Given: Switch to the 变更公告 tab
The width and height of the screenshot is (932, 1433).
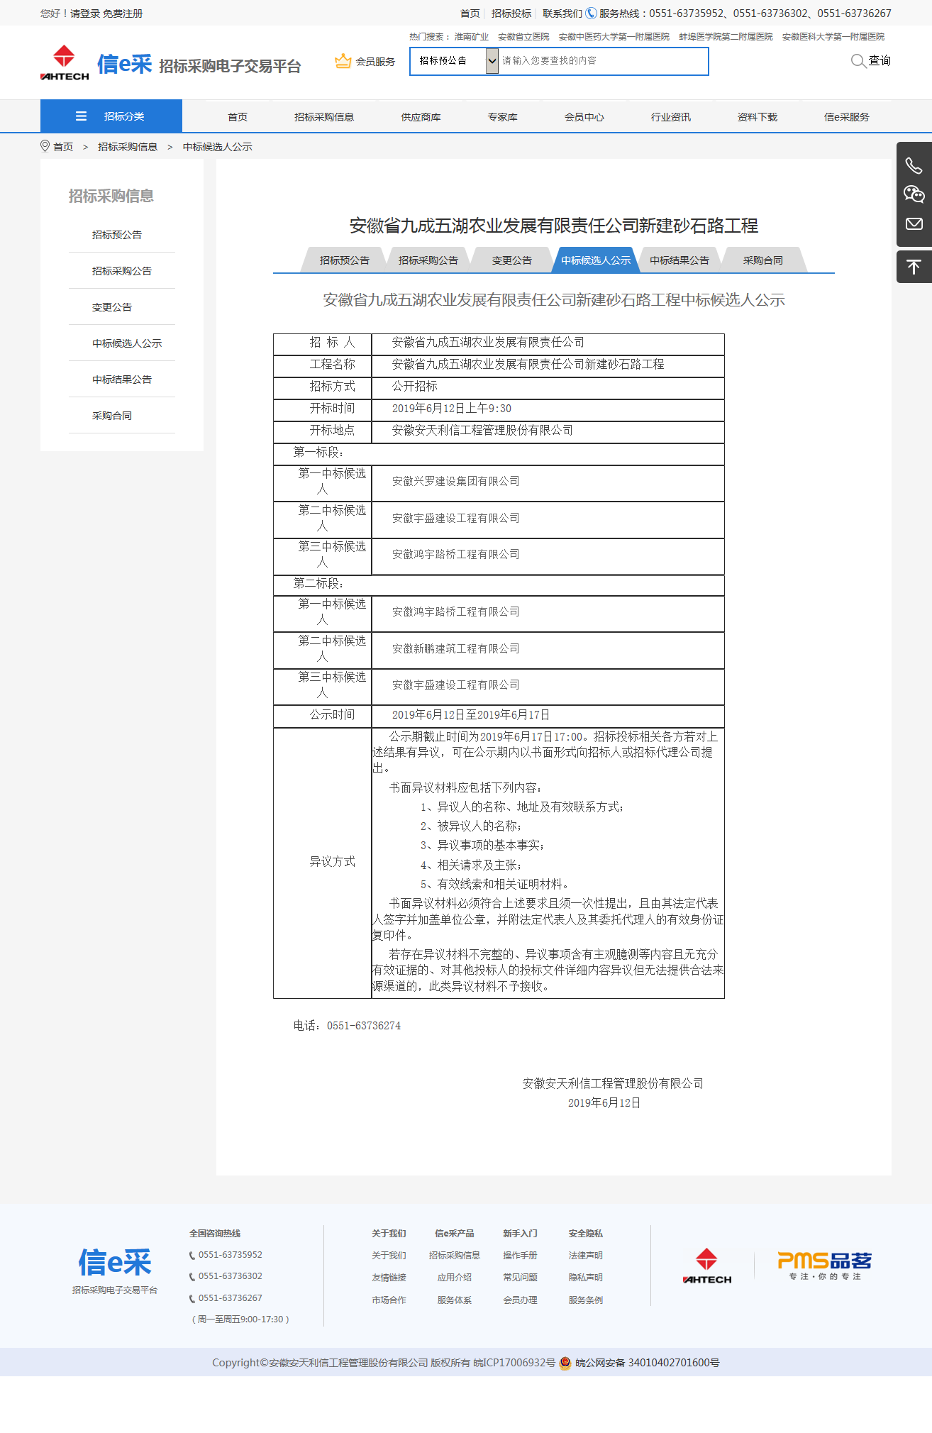Looking at the screenshot, I should (x=512, y=260).
